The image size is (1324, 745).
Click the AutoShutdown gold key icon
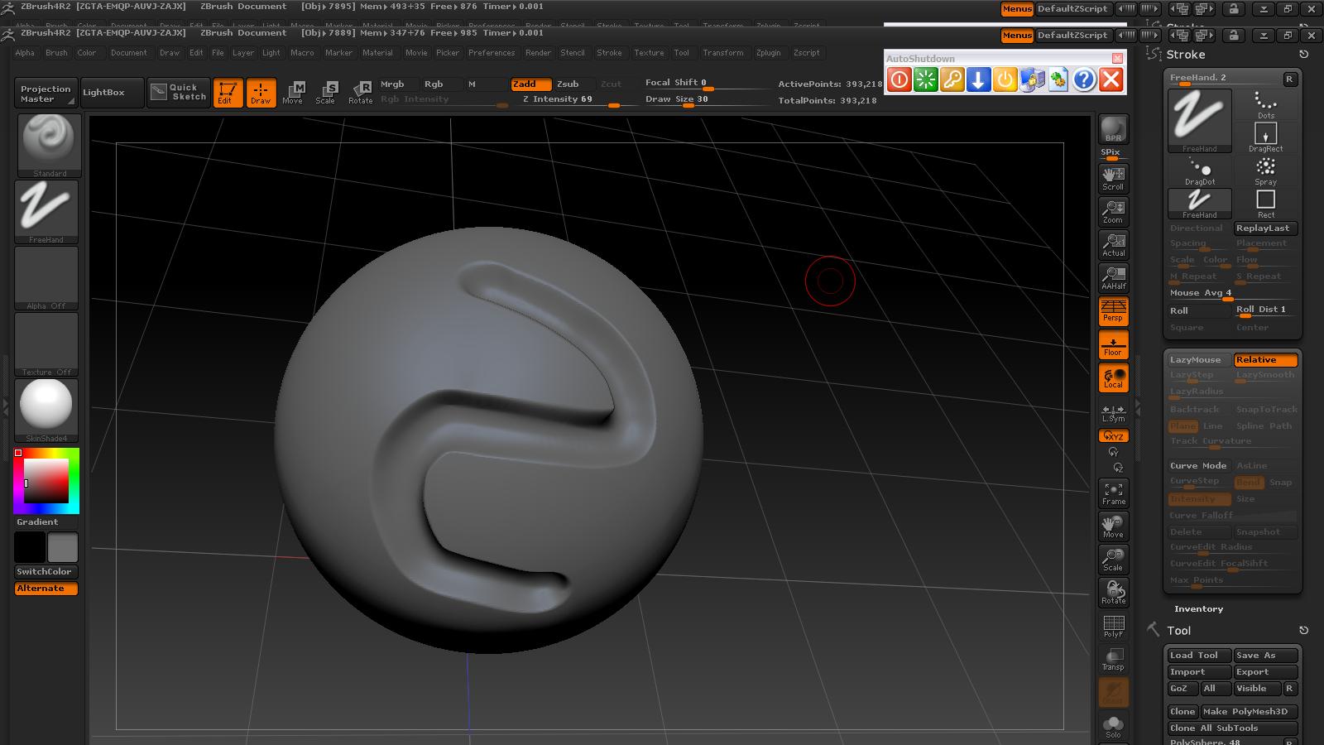[952, 79]
